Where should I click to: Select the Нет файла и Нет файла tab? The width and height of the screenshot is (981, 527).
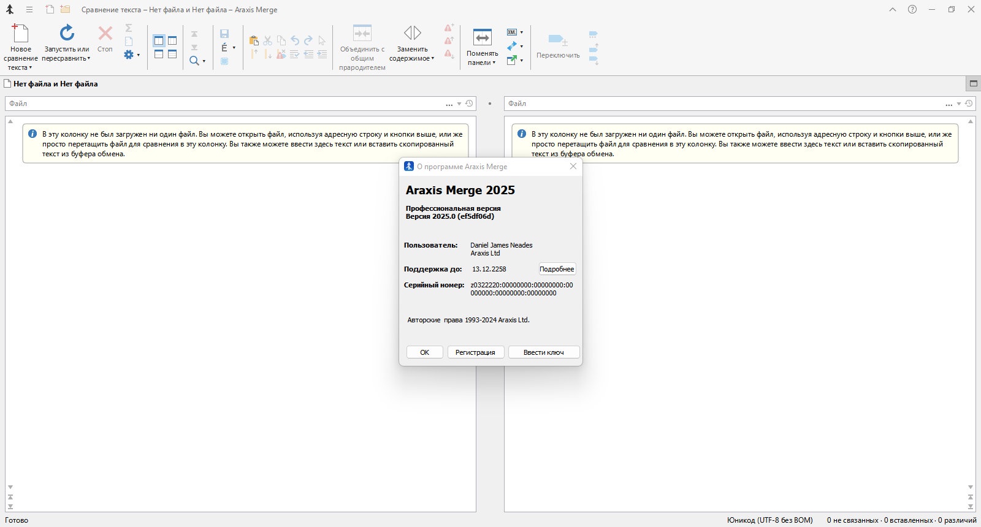point(55,84)
